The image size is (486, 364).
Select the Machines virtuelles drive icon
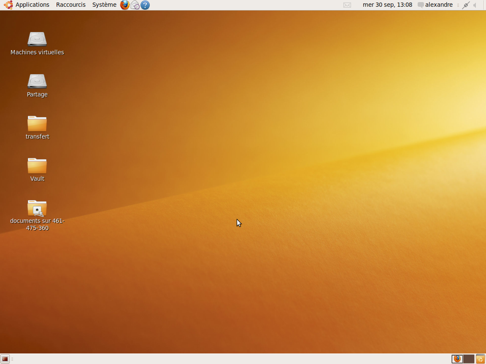(37, 39)
